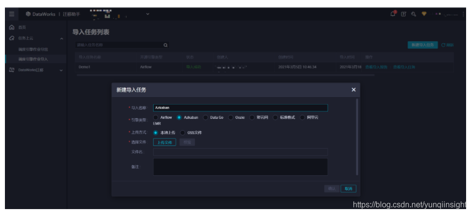Screen dimensions: 472x214
Task: Click the Airflow cell in table
Action: tap(146, 67)
